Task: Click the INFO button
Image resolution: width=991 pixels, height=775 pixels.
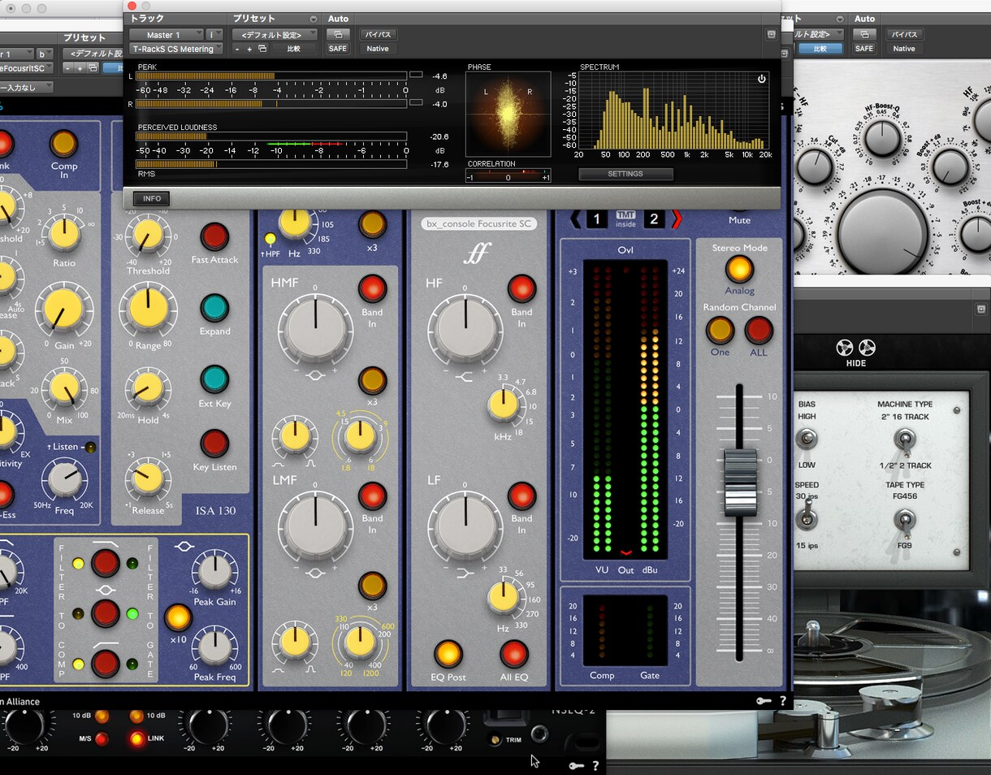Action: coord(152,198)
